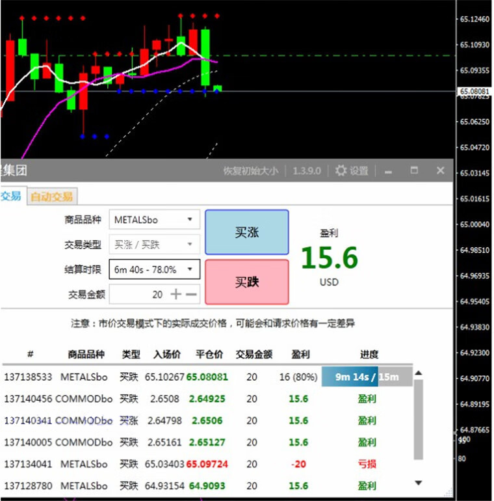The width and height of the screenshot is (494, 501).
Task: Select trade row 137140456
Action: coord(207,399)
